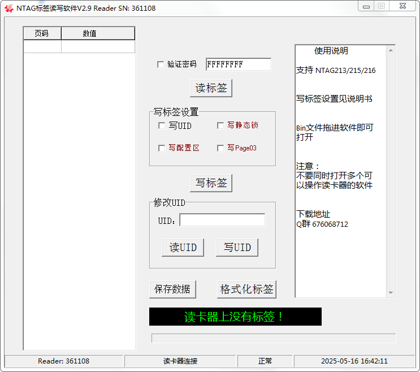The width and height of the screenshot is (420, 372).
Task: Click the 读卡器上没有标签！ status message
Action: 236,317
